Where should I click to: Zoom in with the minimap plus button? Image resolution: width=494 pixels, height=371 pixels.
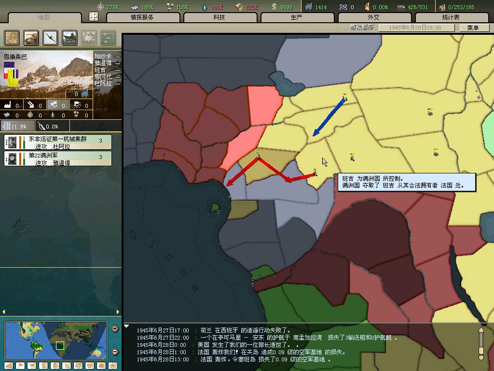[115, 329]
